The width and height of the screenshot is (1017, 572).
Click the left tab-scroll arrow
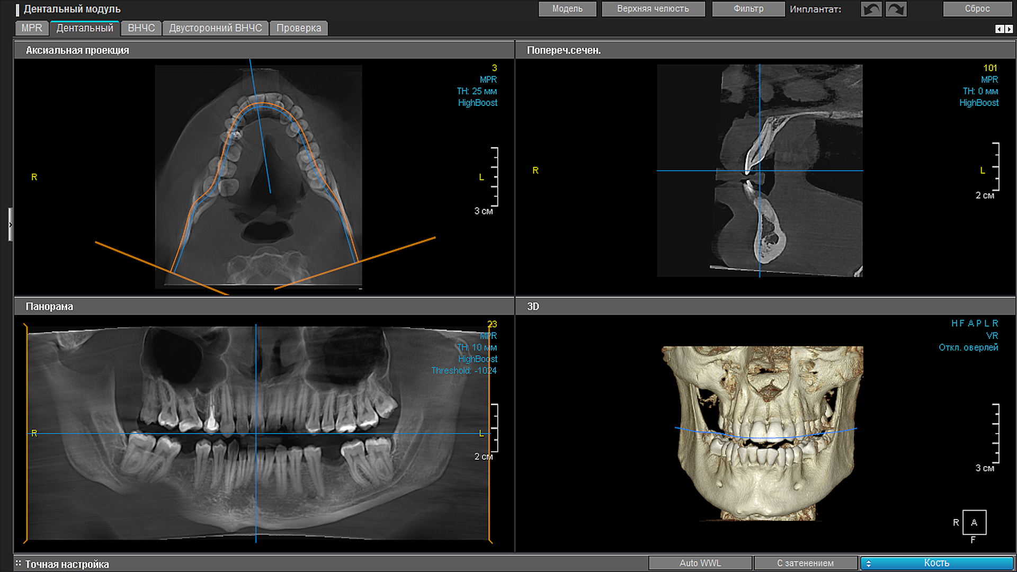999,29
